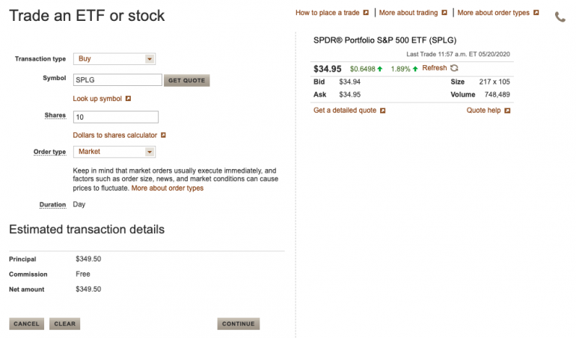Open the Dollars to shares calculator link
Image resolution: width=576 pixels, height=338 pixels.
pos(114,135)
